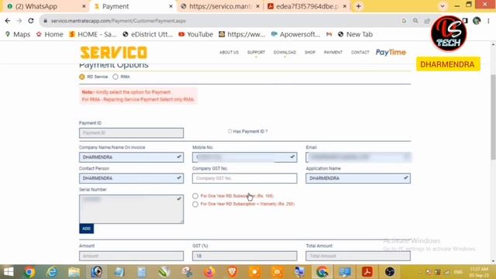Open the Chrome three-dot menu
Image resolution: width=496 pixels, height=279 pixels.
pyautogui.click(x=488, y=21)
